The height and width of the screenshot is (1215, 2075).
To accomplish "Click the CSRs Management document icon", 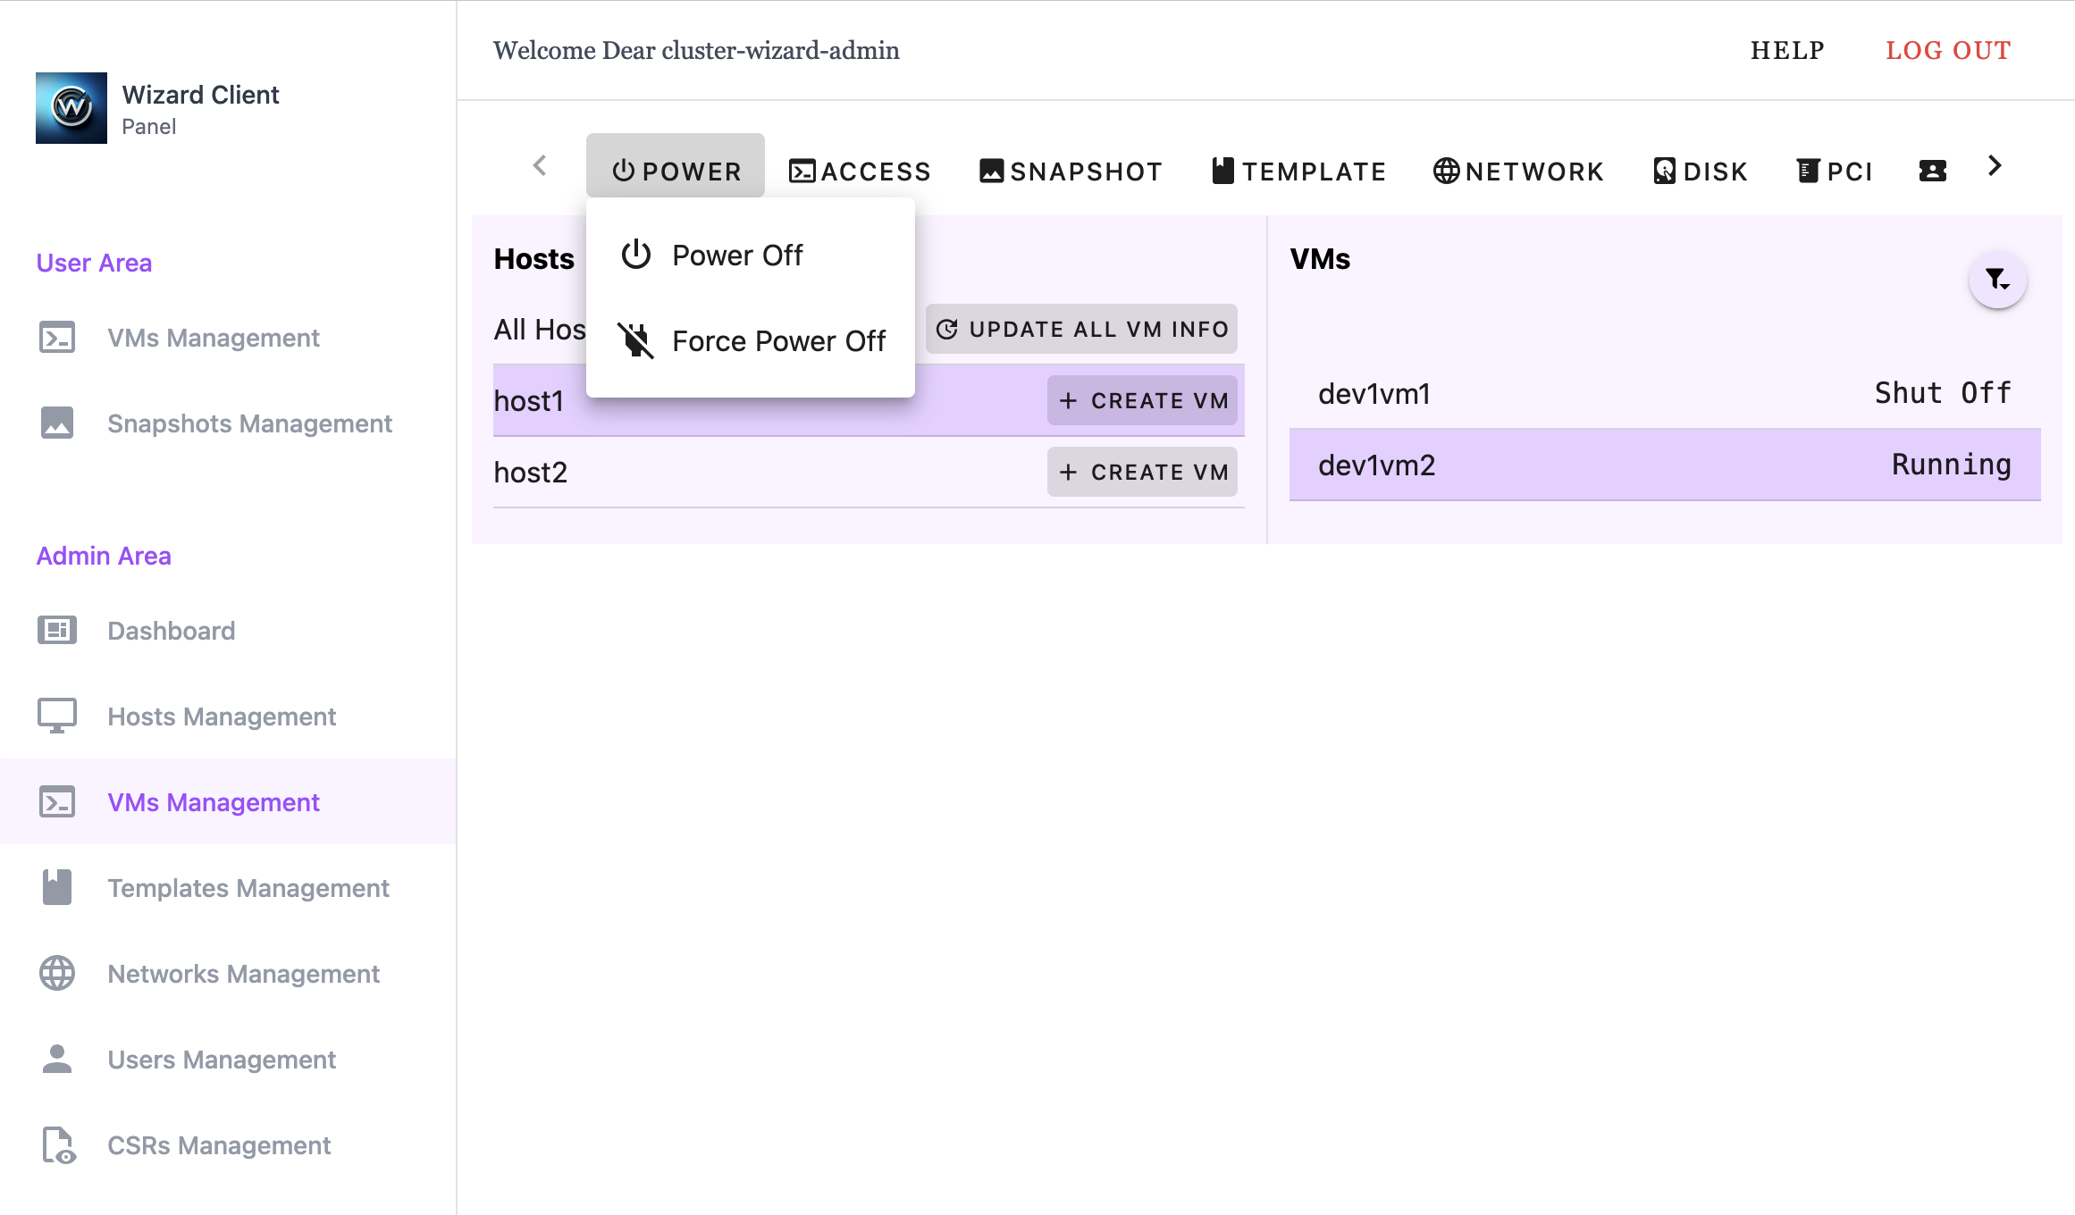I will (57, 1145).
